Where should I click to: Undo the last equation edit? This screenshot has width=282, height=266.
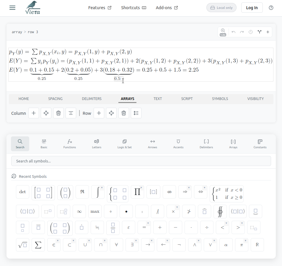click(234, 32)
